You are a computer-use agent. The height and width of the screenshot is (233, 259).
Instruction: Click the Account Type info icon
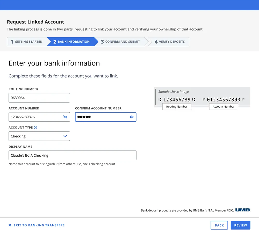click(x=35, y=127)
